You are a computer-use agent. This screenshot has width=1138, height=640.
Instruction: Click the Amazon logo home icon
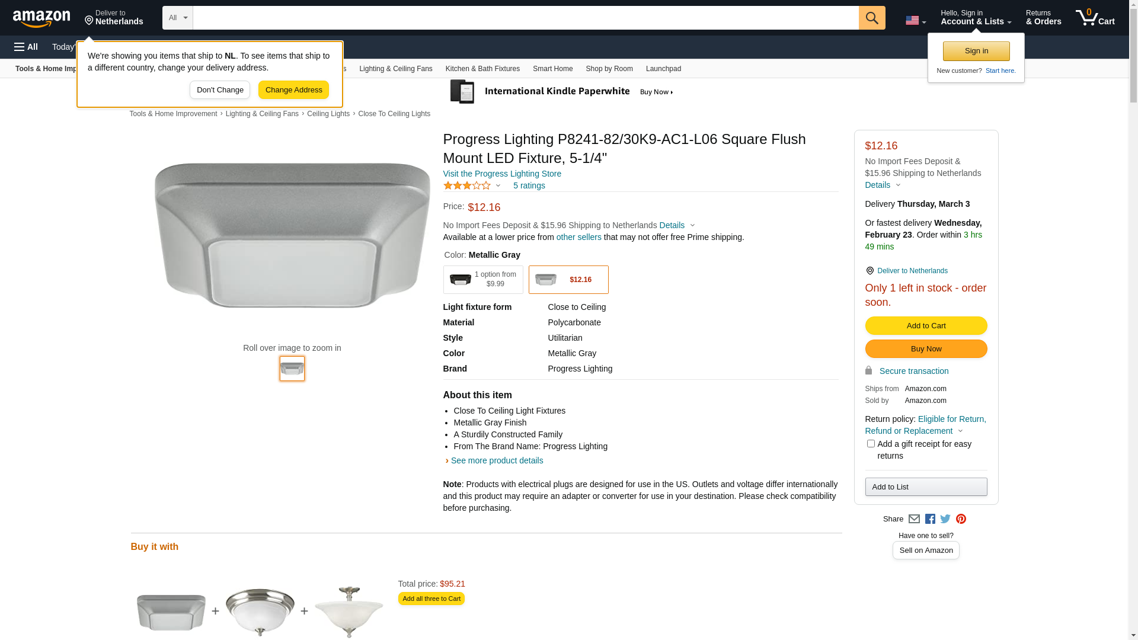41,19
